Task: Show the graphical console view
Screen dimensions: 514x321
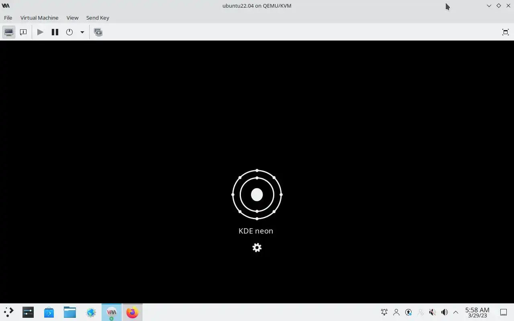Action: point(9,32)
